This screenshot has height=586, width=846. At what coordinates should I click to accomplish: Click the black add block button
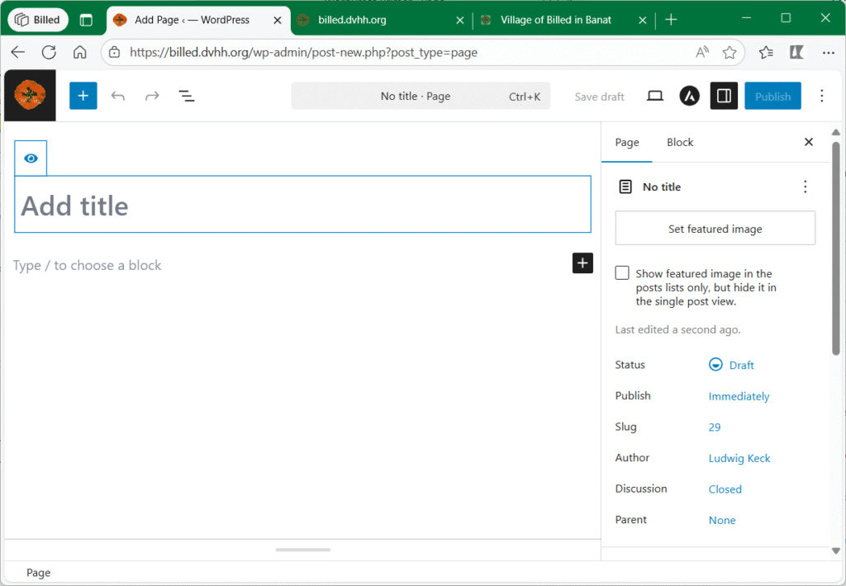[582, 263]
